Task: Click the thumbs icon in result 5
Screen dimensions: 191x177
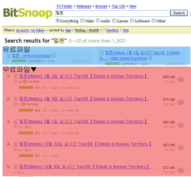Action: point(19,172)
